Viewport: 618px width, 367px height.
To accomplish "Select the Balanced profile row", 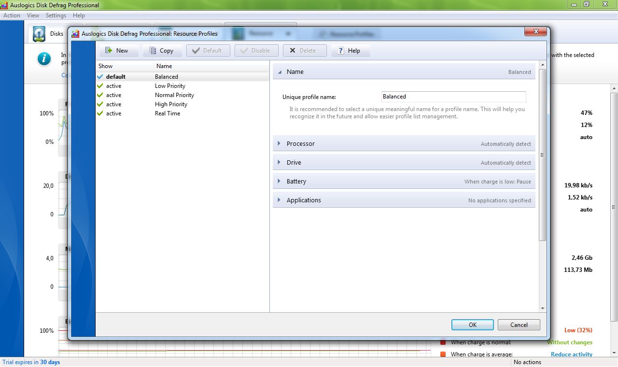I will click(183, 76).
